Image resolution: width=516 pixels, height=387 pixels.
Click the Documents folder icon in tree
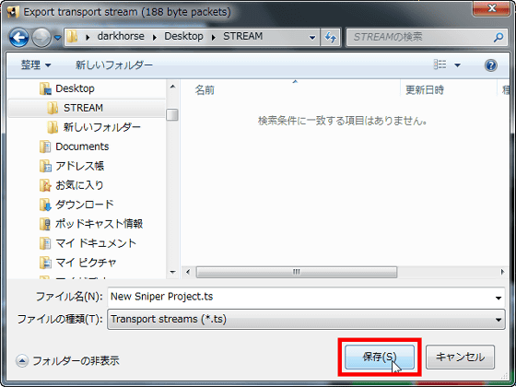[45, 147]
